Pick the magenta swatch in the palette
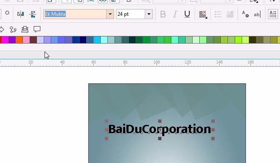The image size is (280, 163). click(x=5, y=40)
